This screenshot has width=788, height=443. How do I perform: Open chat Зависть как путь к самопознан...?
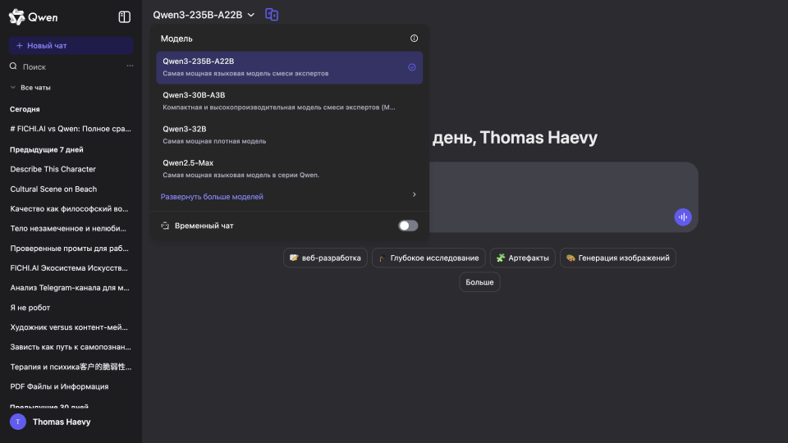(x=71, y=347)
